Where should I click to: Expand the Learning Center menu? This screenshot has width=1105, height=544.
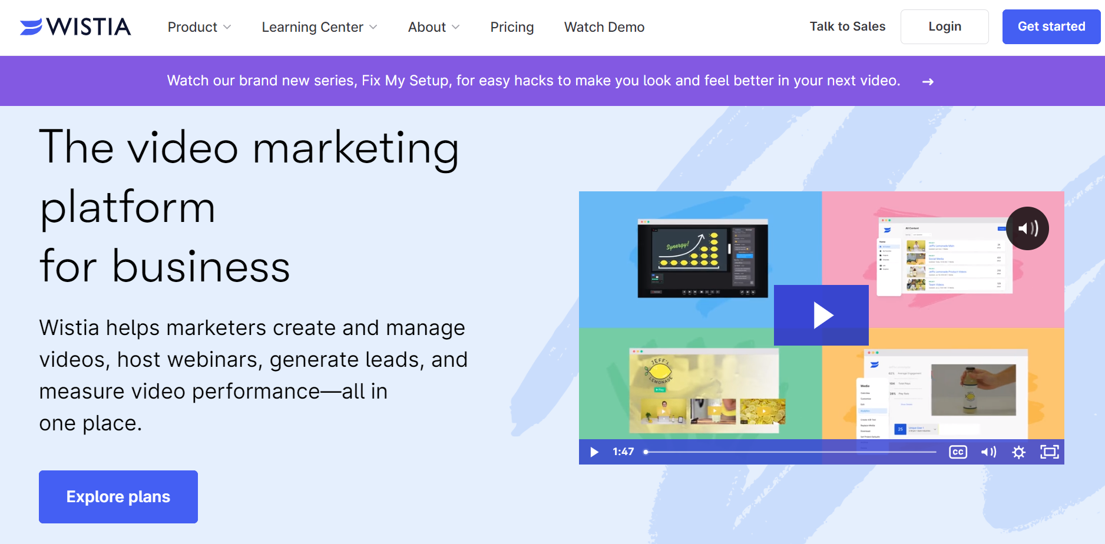[319, 27]
